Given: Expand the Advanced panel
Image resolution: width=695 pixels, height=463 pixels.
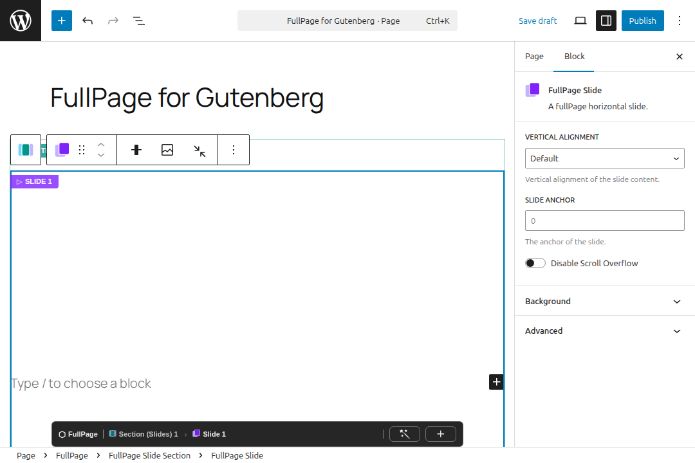Looking at the screenshot, I should point(604,331).
